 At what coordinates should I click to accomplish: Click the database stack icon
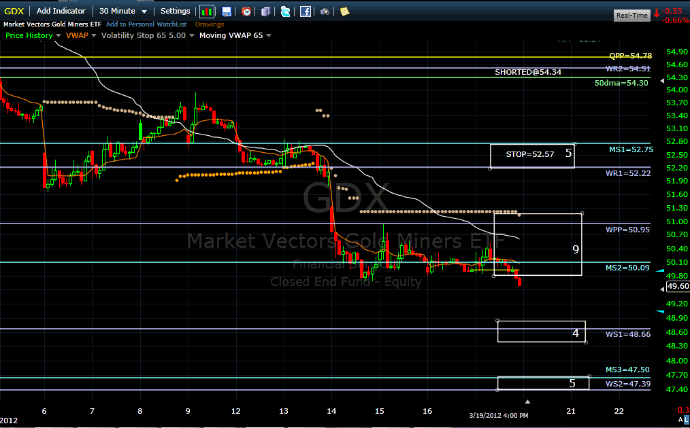click(x=265, y=12)
